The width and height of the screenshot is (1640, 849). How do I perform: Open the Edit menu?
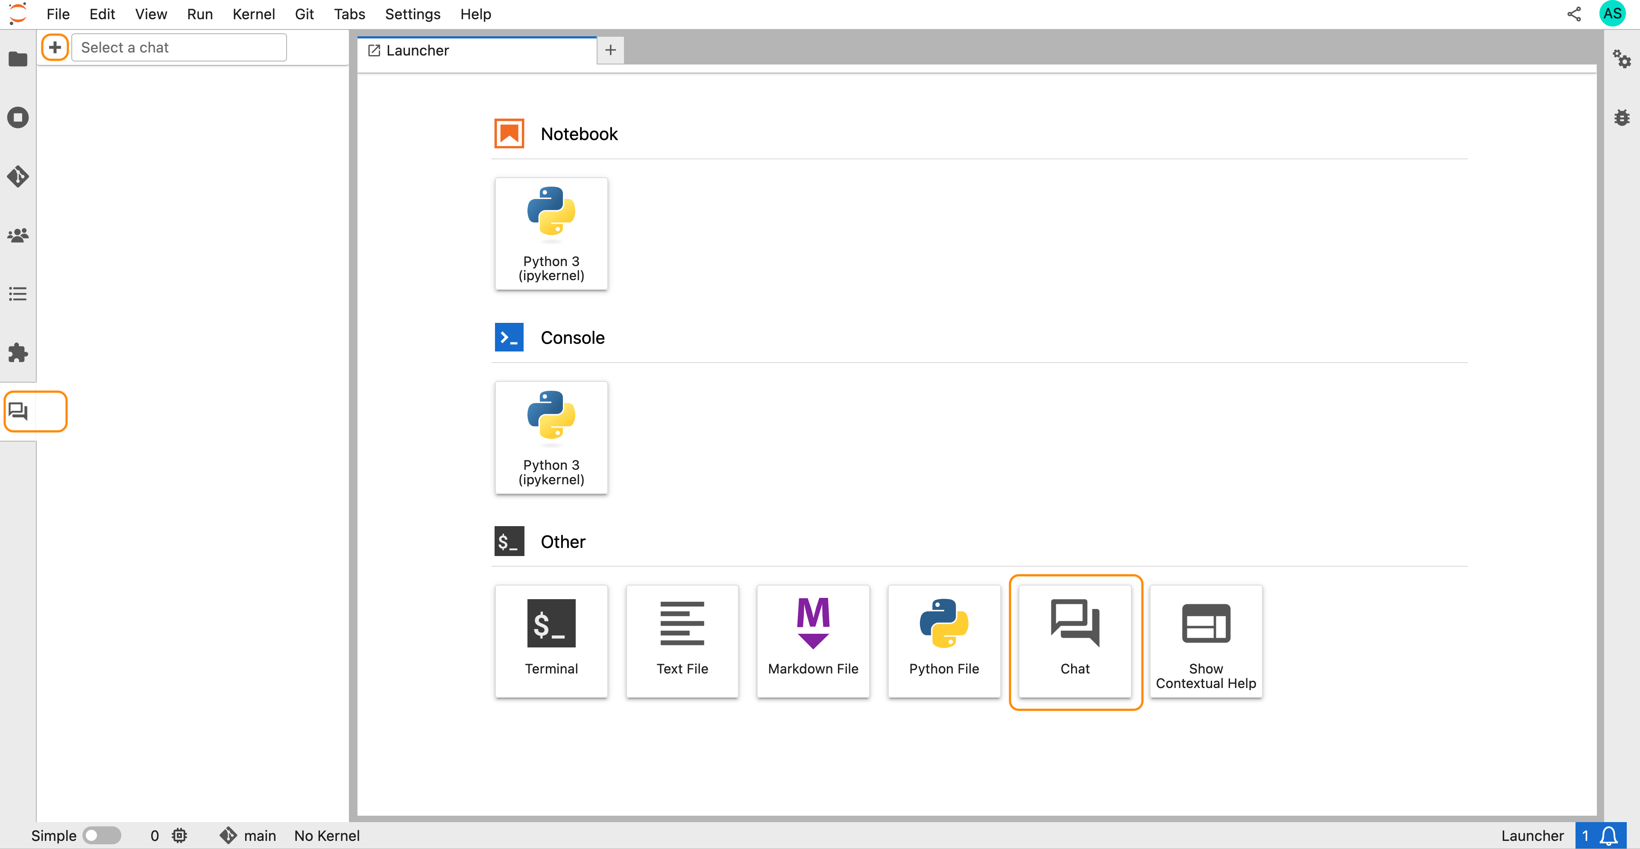tap(102, 14)
